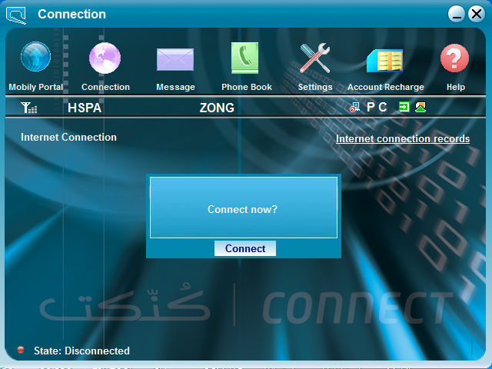492x369 pixels.
Task: Minimize the Connection window
Action: (x=457, y=14)
